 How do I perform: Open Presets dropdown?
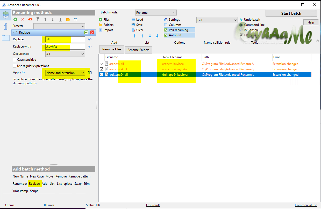[x=59, y=26]
